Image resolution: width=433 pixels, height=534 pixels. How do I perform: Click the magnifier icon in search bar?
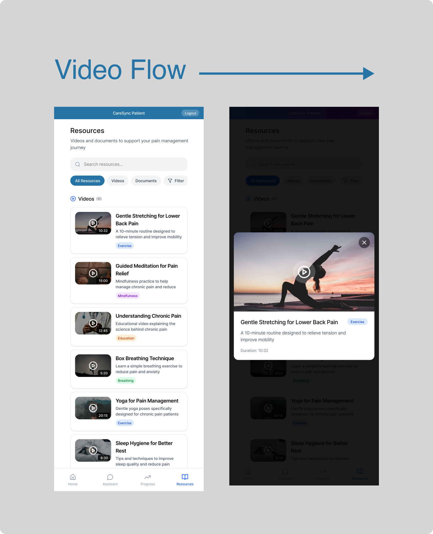77,164
